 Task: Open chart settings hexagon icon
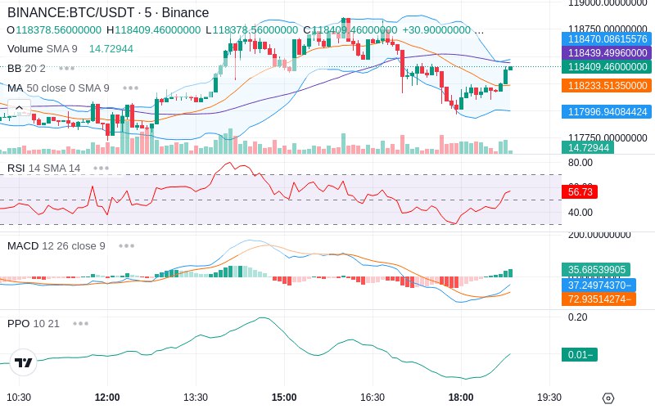click(608, 398)
